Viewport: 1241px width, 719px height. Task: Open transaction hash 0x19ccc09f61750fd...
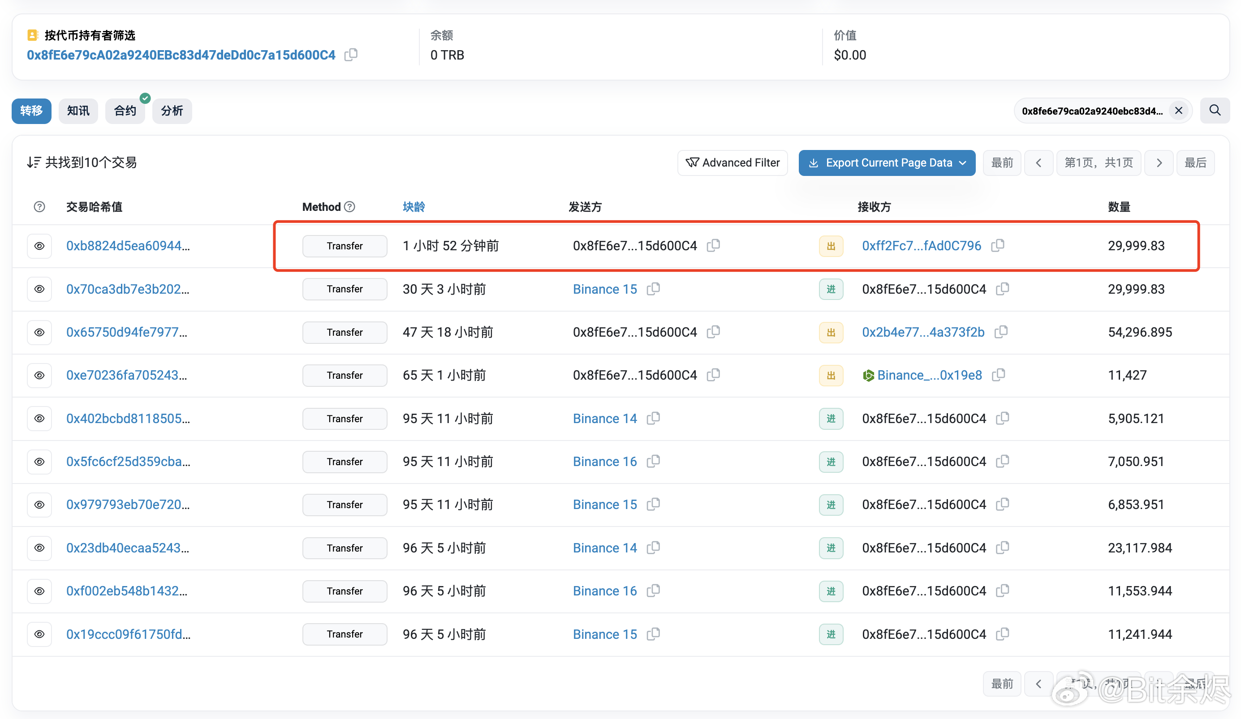coord(128,634)
